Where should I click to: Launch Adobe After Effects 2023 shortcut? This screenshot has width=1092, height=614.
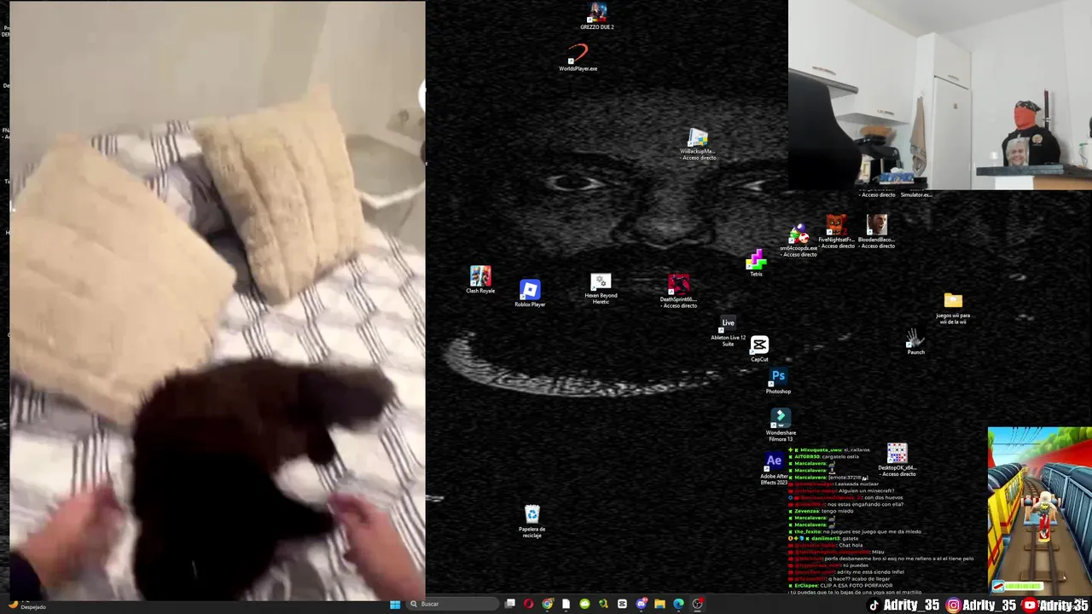[774, 469]
